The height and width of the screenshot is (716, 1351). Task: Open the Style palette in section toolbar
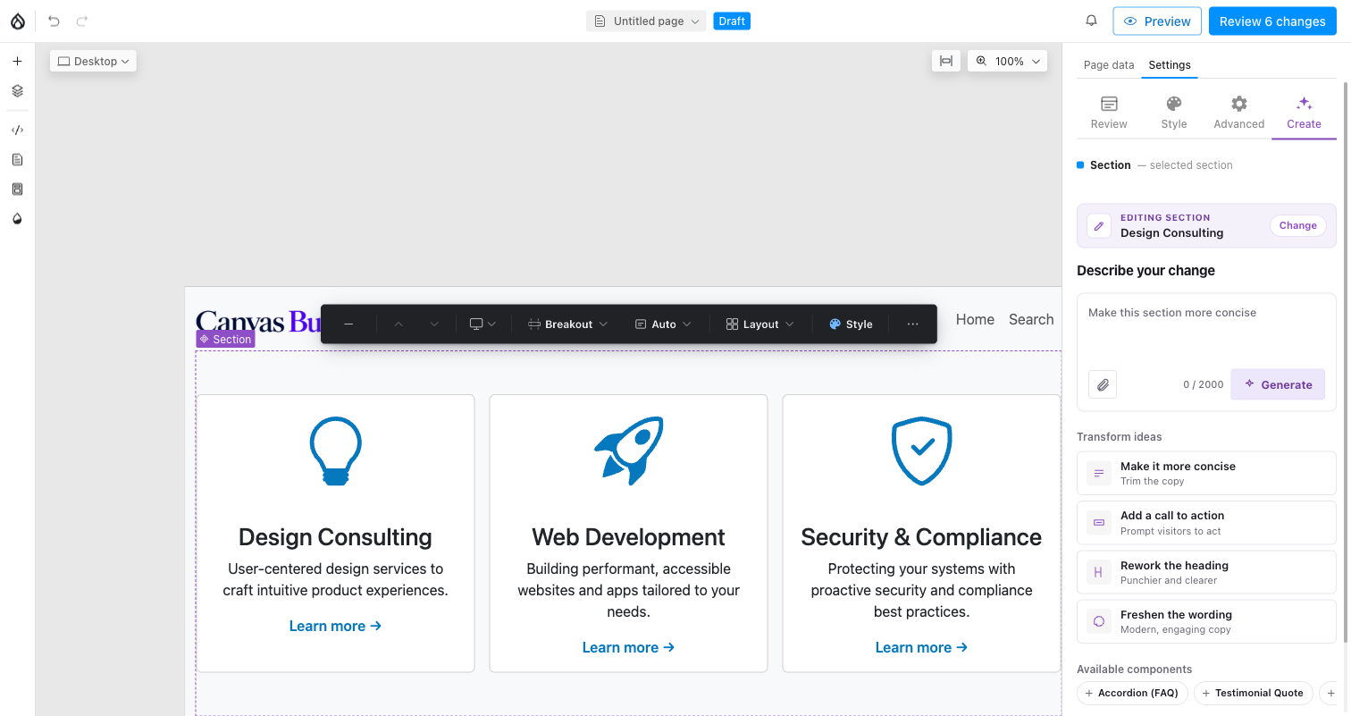tap(851, 324)
